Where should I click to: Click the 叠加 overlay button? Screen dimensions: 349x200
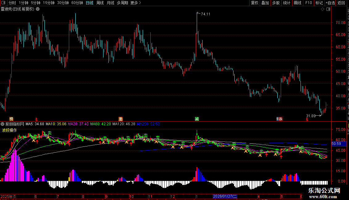(x=265, y=3)
